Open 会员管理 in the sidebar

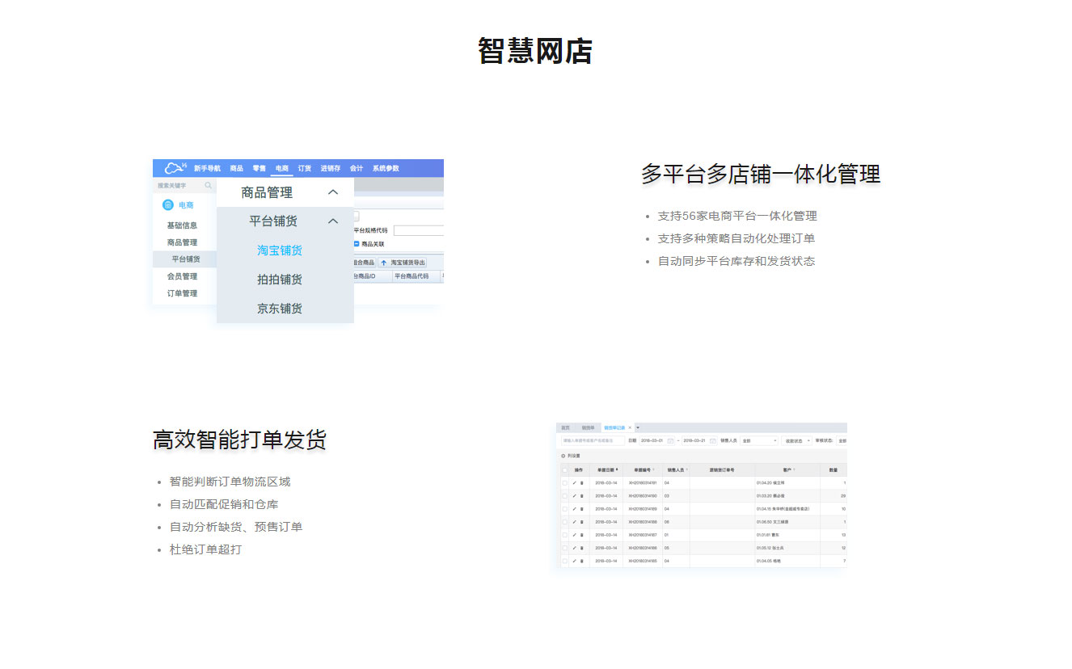pyautogui.click(x=182, y=276)
